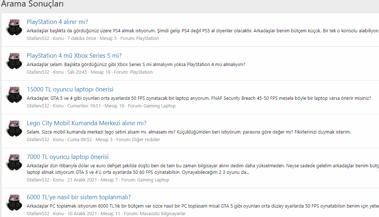This screenshot has height=217, width=379.
Task: Click the 'Mesaj: 11' reply count
Action: click(x=110, y=214)
